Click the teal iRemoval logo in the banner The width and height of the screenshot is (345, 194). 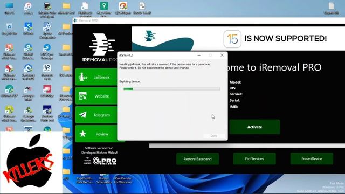(x=150, y=36)
